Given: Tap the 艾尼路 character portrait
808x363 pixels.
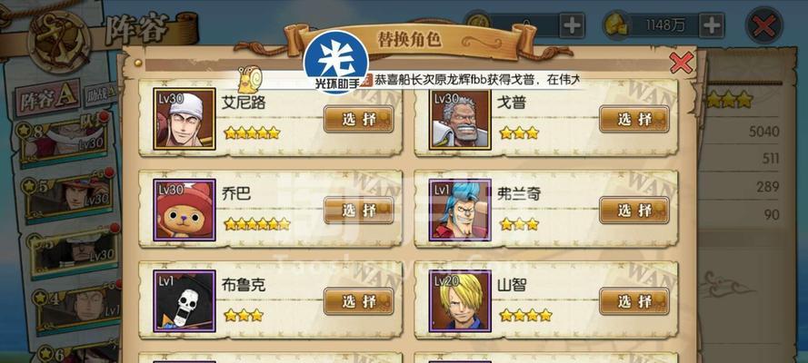Looking at the screenshot, I should click(185, 119).
